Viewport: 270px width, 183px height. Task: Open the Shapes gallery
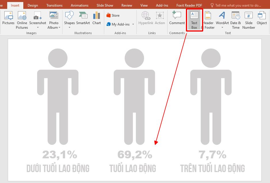point(69,20)
